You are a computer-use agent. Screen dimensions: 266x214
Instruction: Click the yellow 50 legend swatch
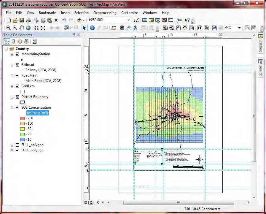pyautogui.click(x=23, y=129)
